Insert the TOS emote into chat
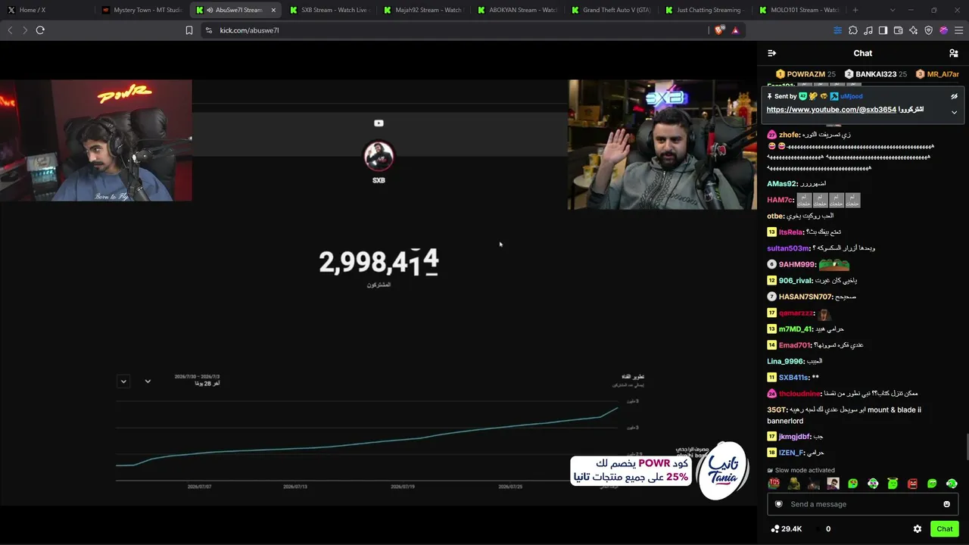The height and width of the screenshot is (545, 969). (x=774, y=484)
